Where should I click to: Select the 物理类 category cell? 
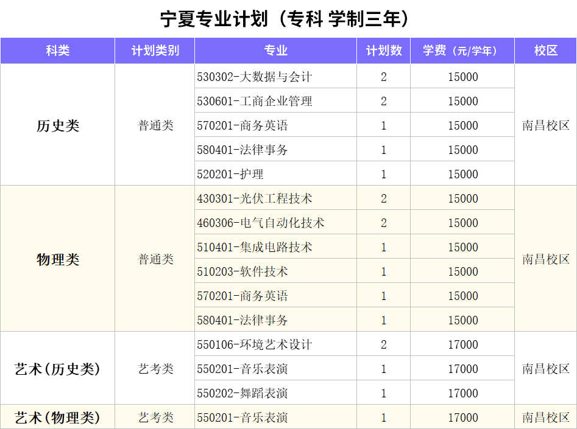pos(58,259)
